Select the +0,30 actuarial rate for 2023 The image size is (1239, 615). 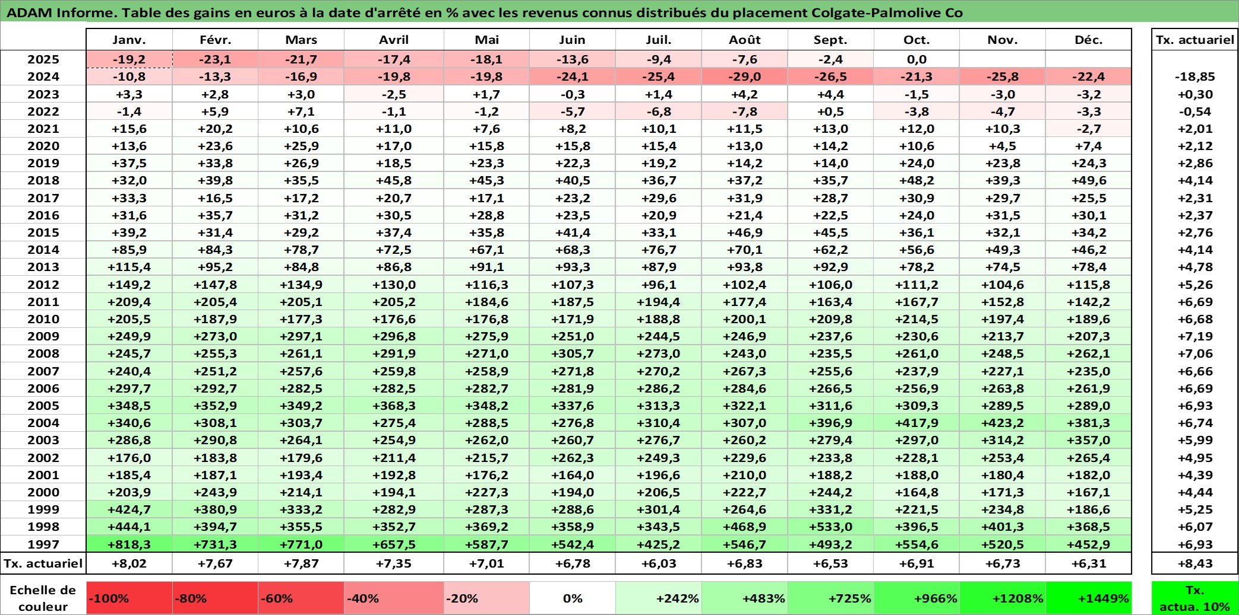pos(1194,94)
